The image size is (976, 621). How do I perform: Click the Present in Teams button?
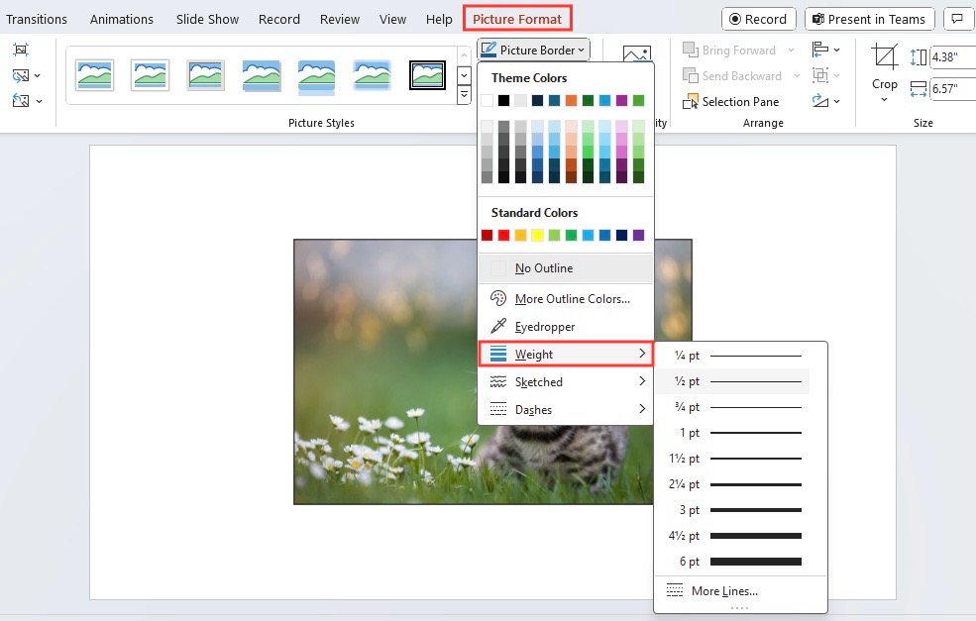(x=869, y=19)
